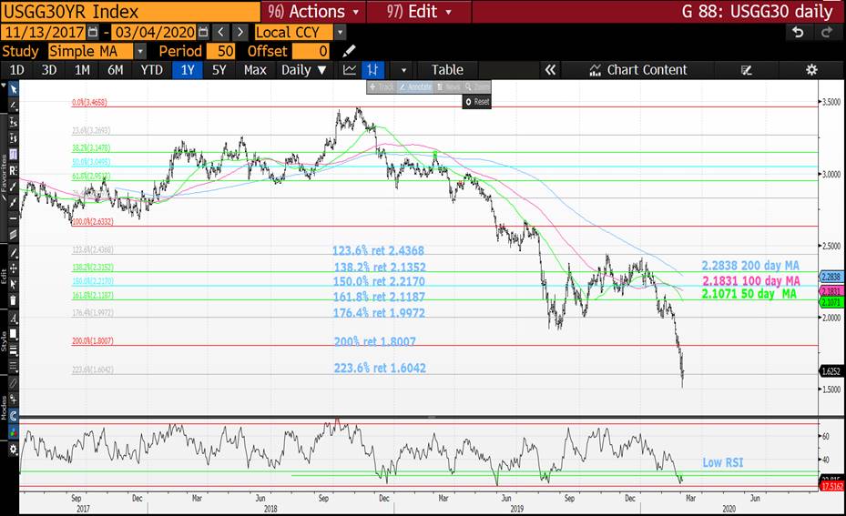Open the colored palette icon in sidebar
This screenshot has height=516, width=846.
[x=13, y=432]
